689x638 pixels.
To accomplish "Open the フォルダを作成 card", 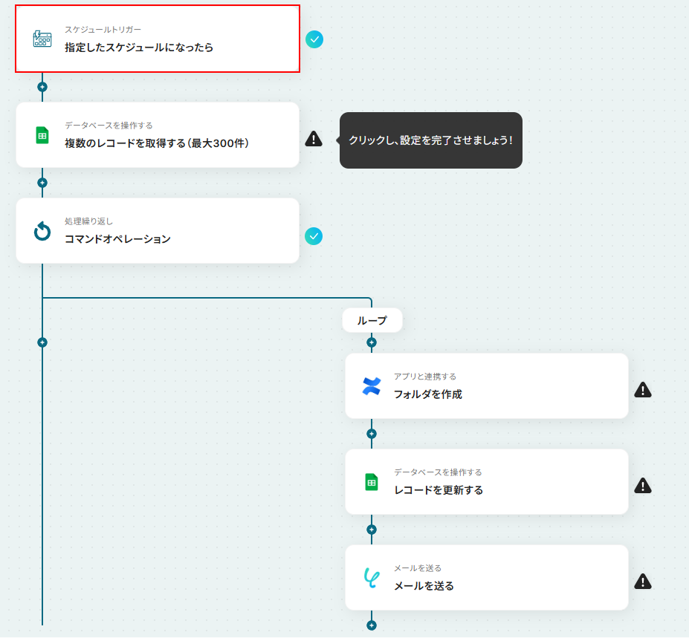I will click(x=487, y=386).
